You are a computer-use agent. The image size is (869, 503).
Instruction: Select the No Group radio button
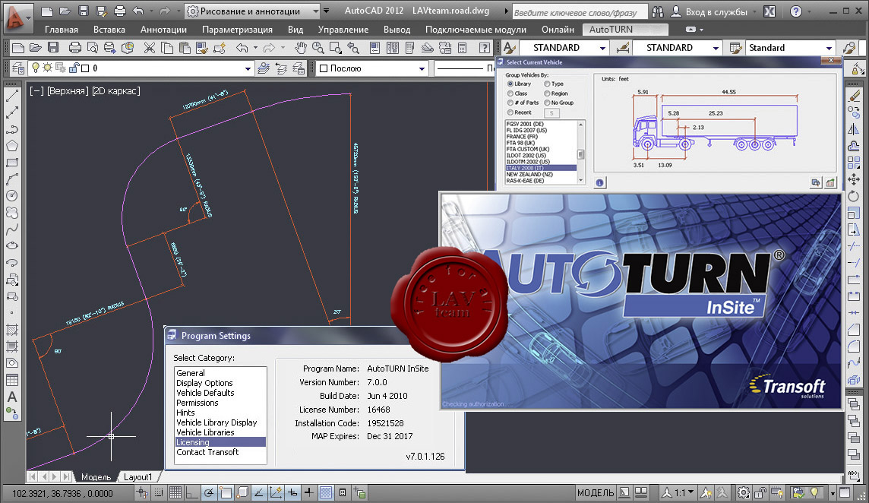tap(547, 103)
